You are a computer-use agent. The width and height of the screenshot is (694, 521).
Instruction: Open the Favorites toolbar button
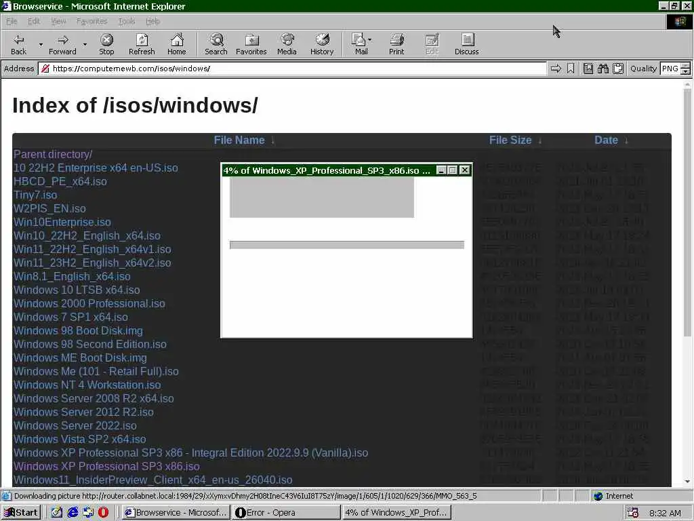coord(251,44)
